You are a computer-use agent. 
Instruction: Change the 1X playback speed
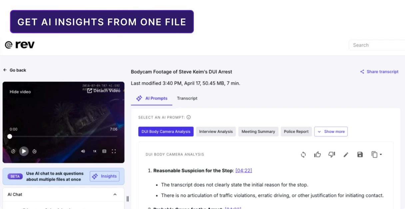tap(95, 151)
